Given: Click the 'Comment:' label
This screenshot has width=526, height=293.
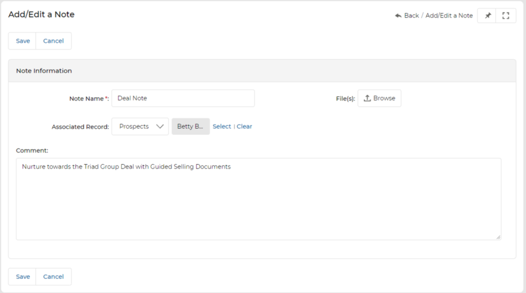Looking at the screenshot, I should pos(32,150).
